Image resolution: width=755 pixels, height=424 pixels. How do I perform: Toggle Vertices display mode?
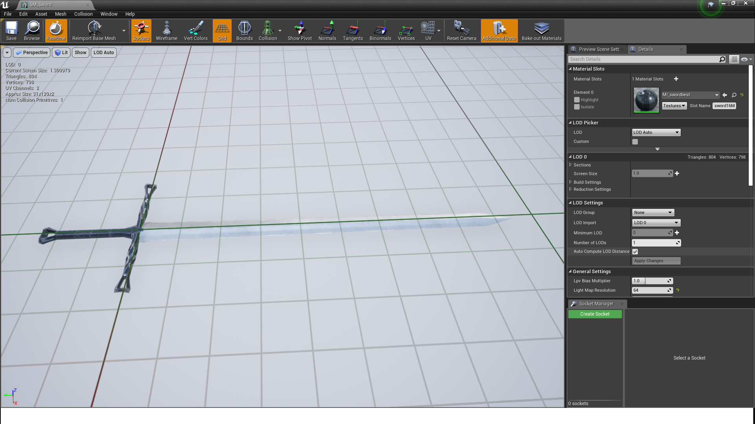click(x=406, y=31)
